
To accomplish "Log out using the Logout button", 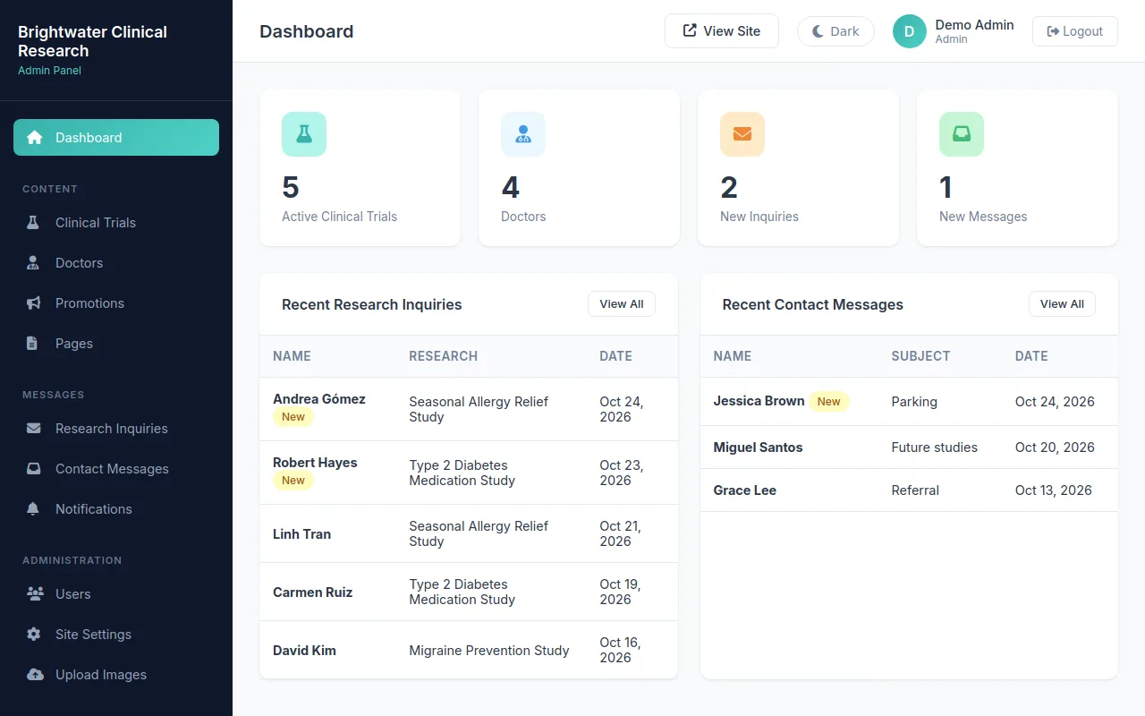I will (1075, 31).
